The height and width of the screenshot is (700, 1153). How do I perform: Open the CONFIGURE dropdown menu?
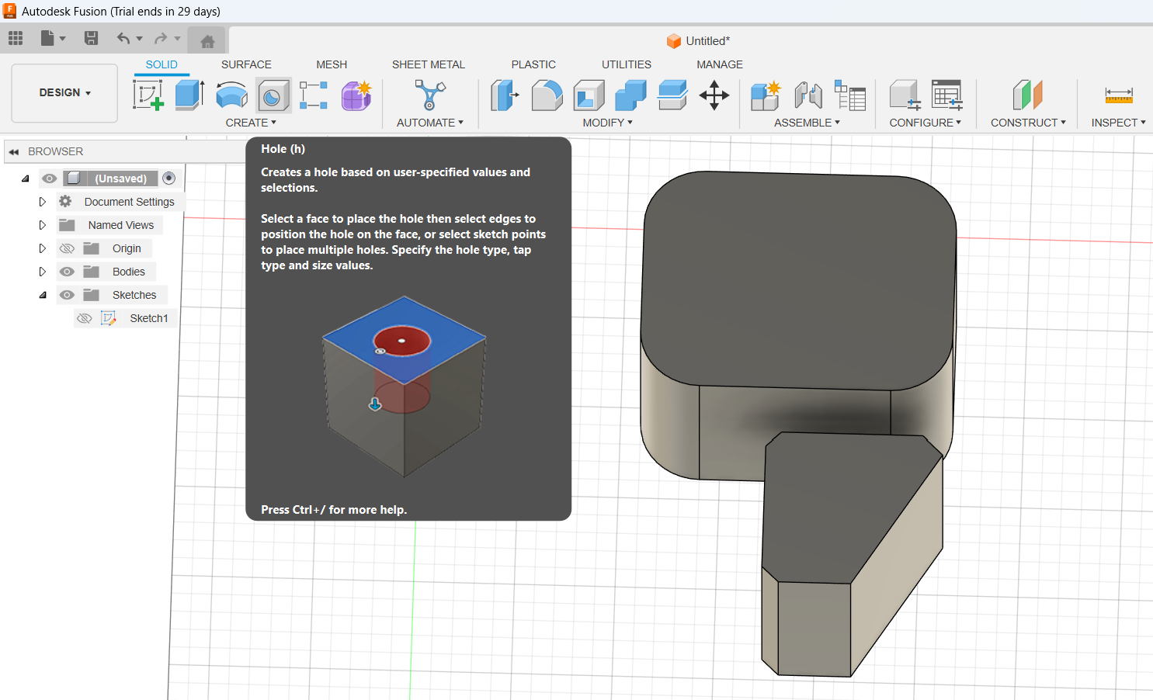(x=926, y=123)
